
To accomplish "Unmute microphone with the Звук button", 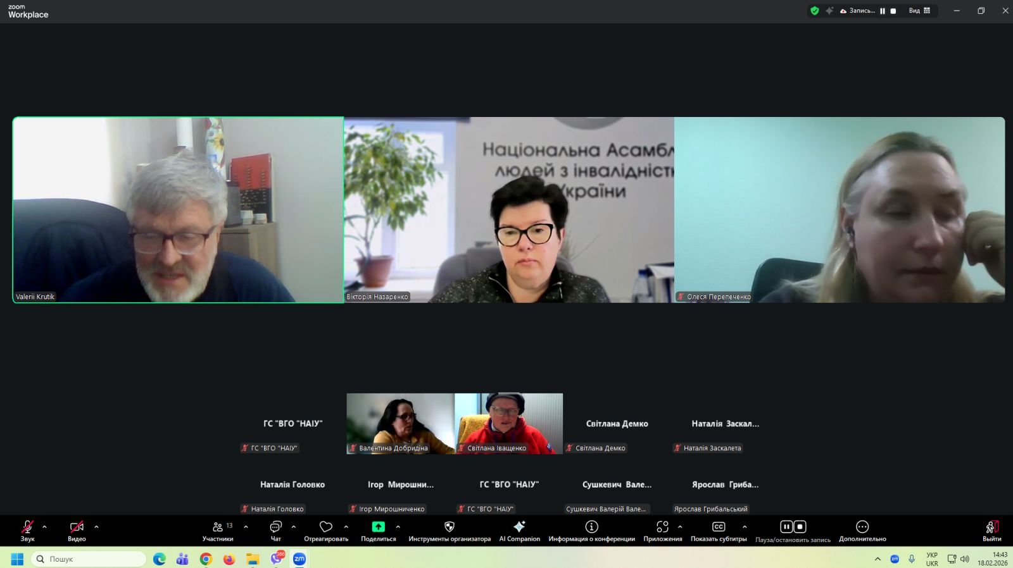I will (27, 530).
